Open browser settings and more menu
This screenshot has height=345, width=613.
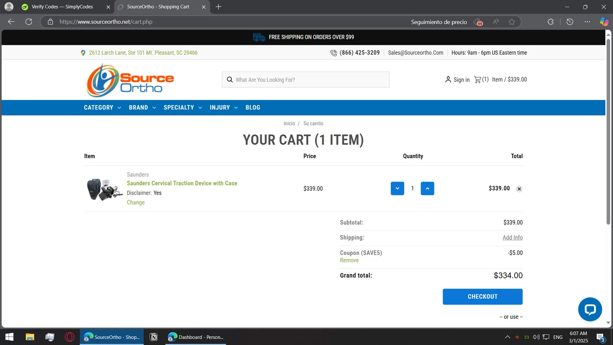coord(587,22)
